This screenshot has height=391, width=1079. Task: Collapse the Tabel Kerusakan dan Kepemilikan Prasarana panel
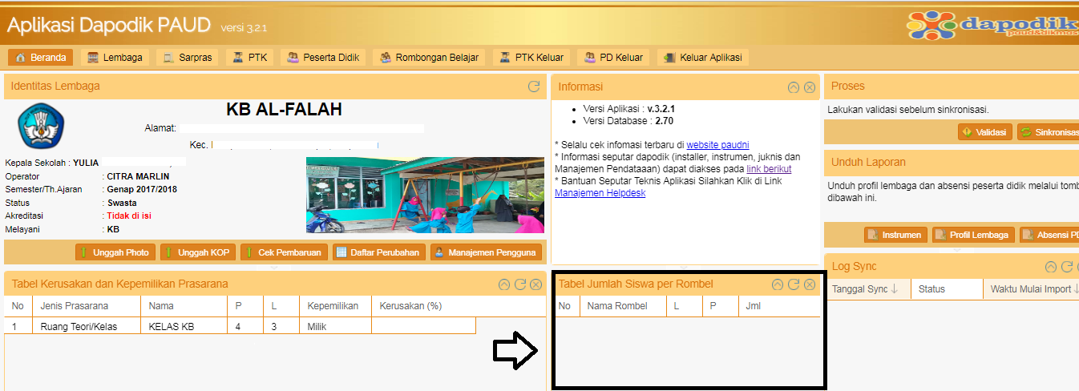504,284
